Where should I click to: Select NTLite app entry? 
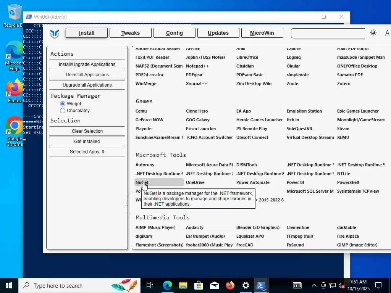(344, 174)
